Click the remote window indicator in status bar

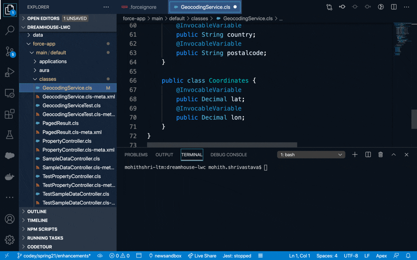tap(7, 256)
